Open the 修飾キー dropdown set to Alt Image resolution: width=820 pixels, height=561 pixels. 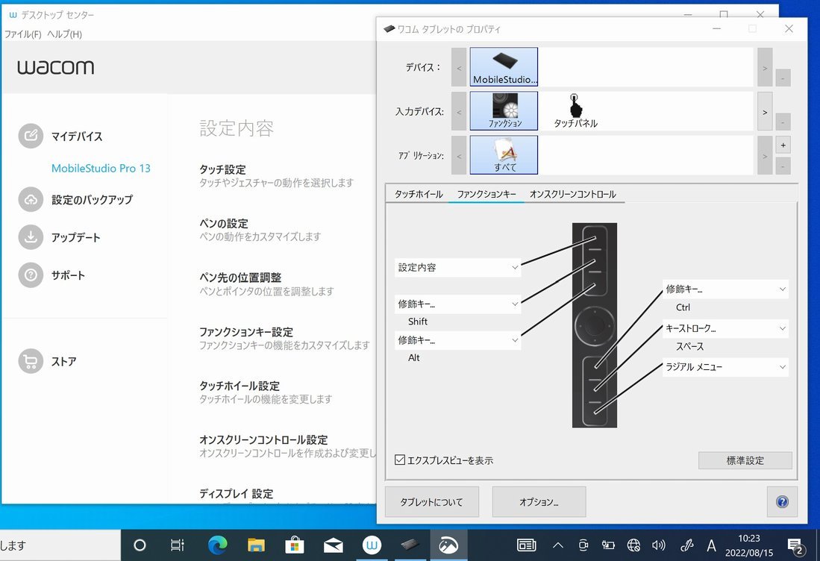pos(457,340)
